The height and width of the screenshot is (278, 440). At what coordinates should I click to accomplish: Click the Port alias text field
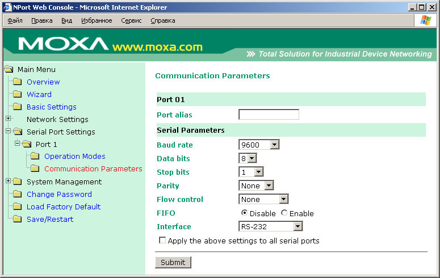tap(269, 115)
